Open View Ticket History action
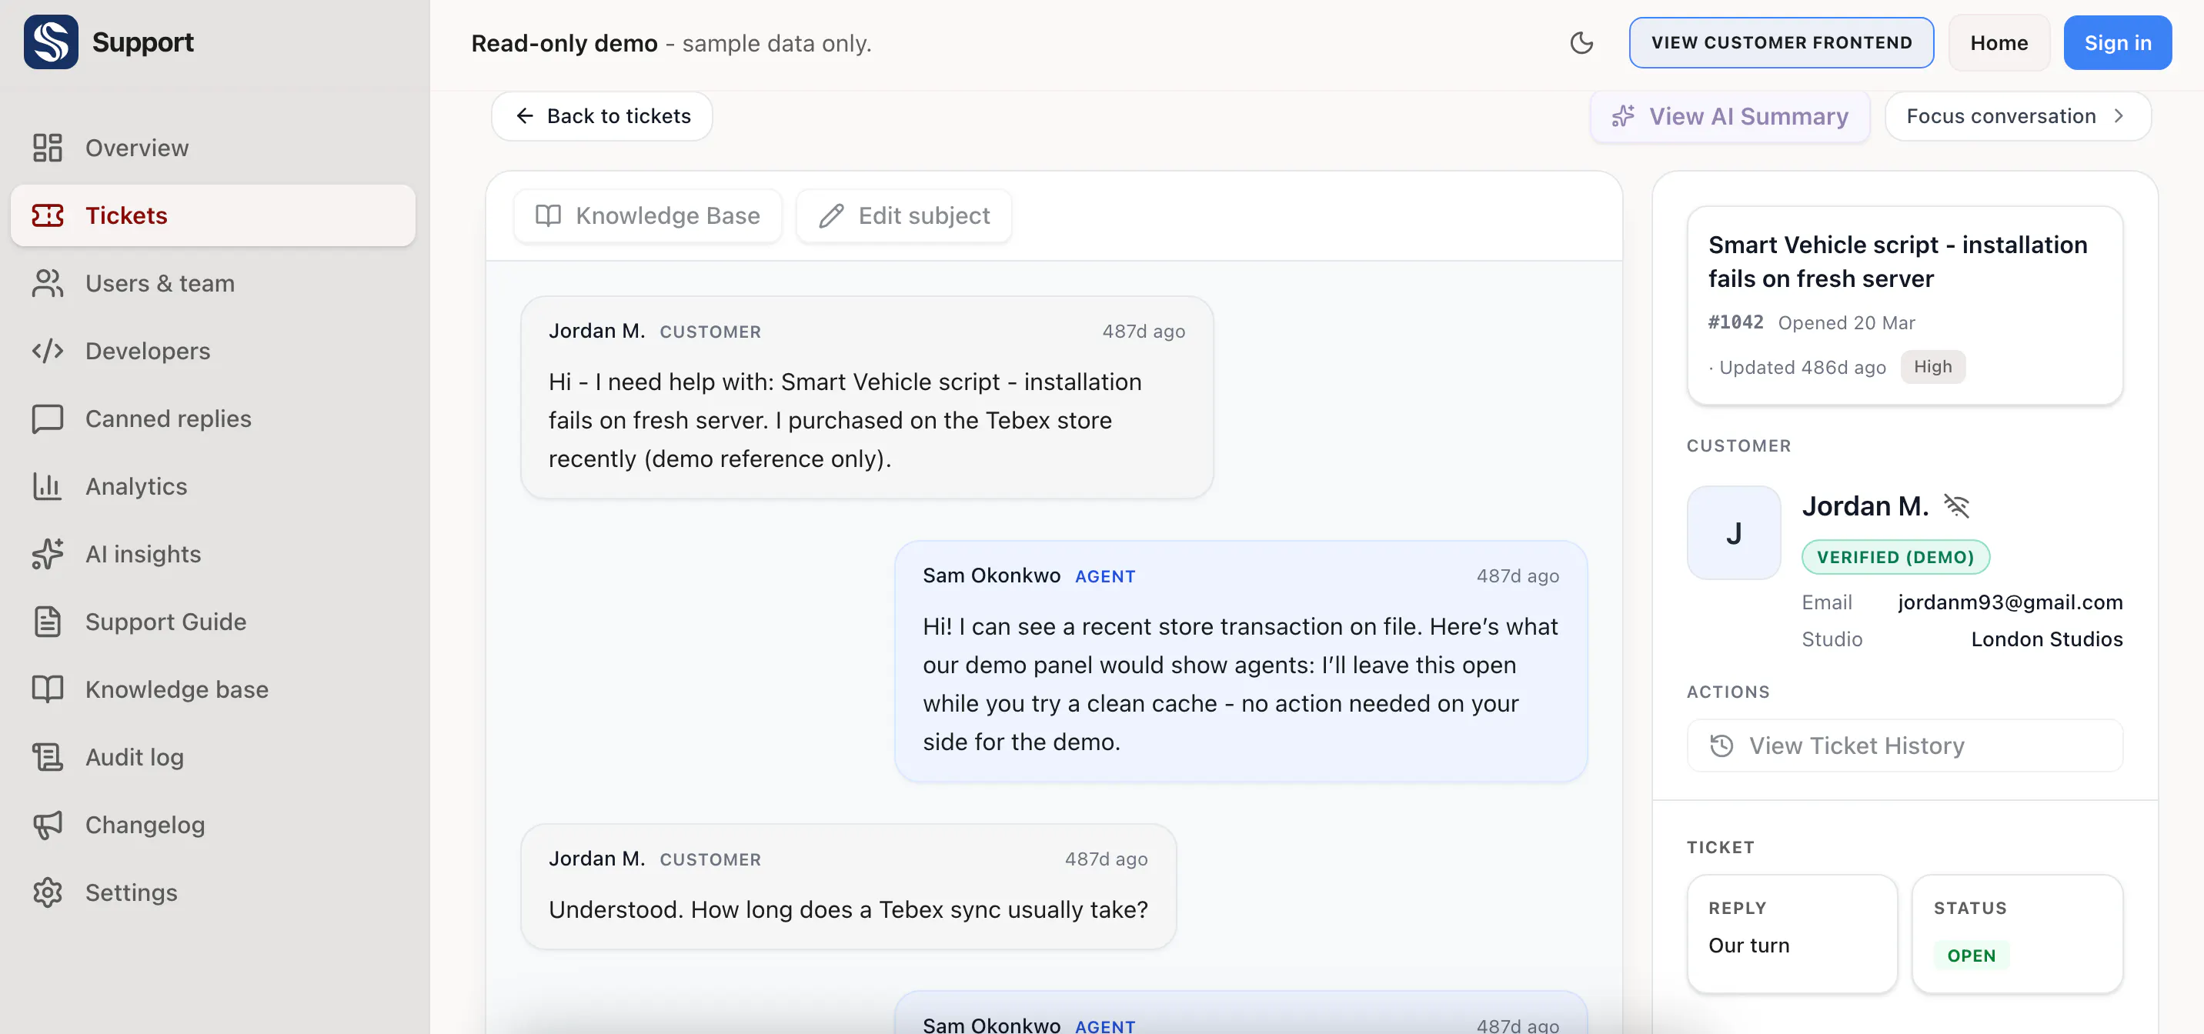The width and height of the screenshot is (2204, 1034). 1905,745
